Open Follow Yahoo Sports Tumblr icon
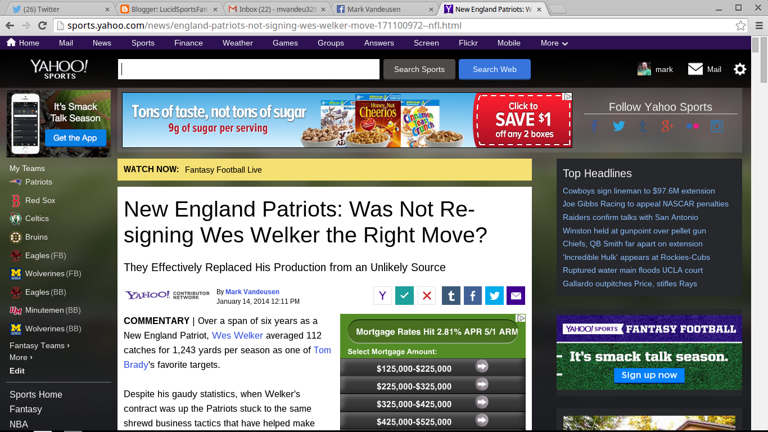Viewport: 768px width, 432px height. 643,126
